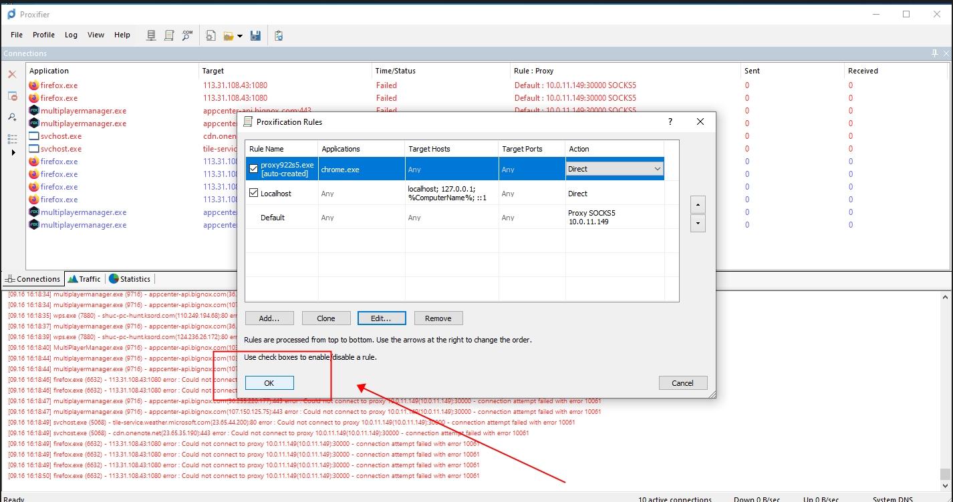Click the magnifier-plus icon in the left sidebar

(12, 117)
